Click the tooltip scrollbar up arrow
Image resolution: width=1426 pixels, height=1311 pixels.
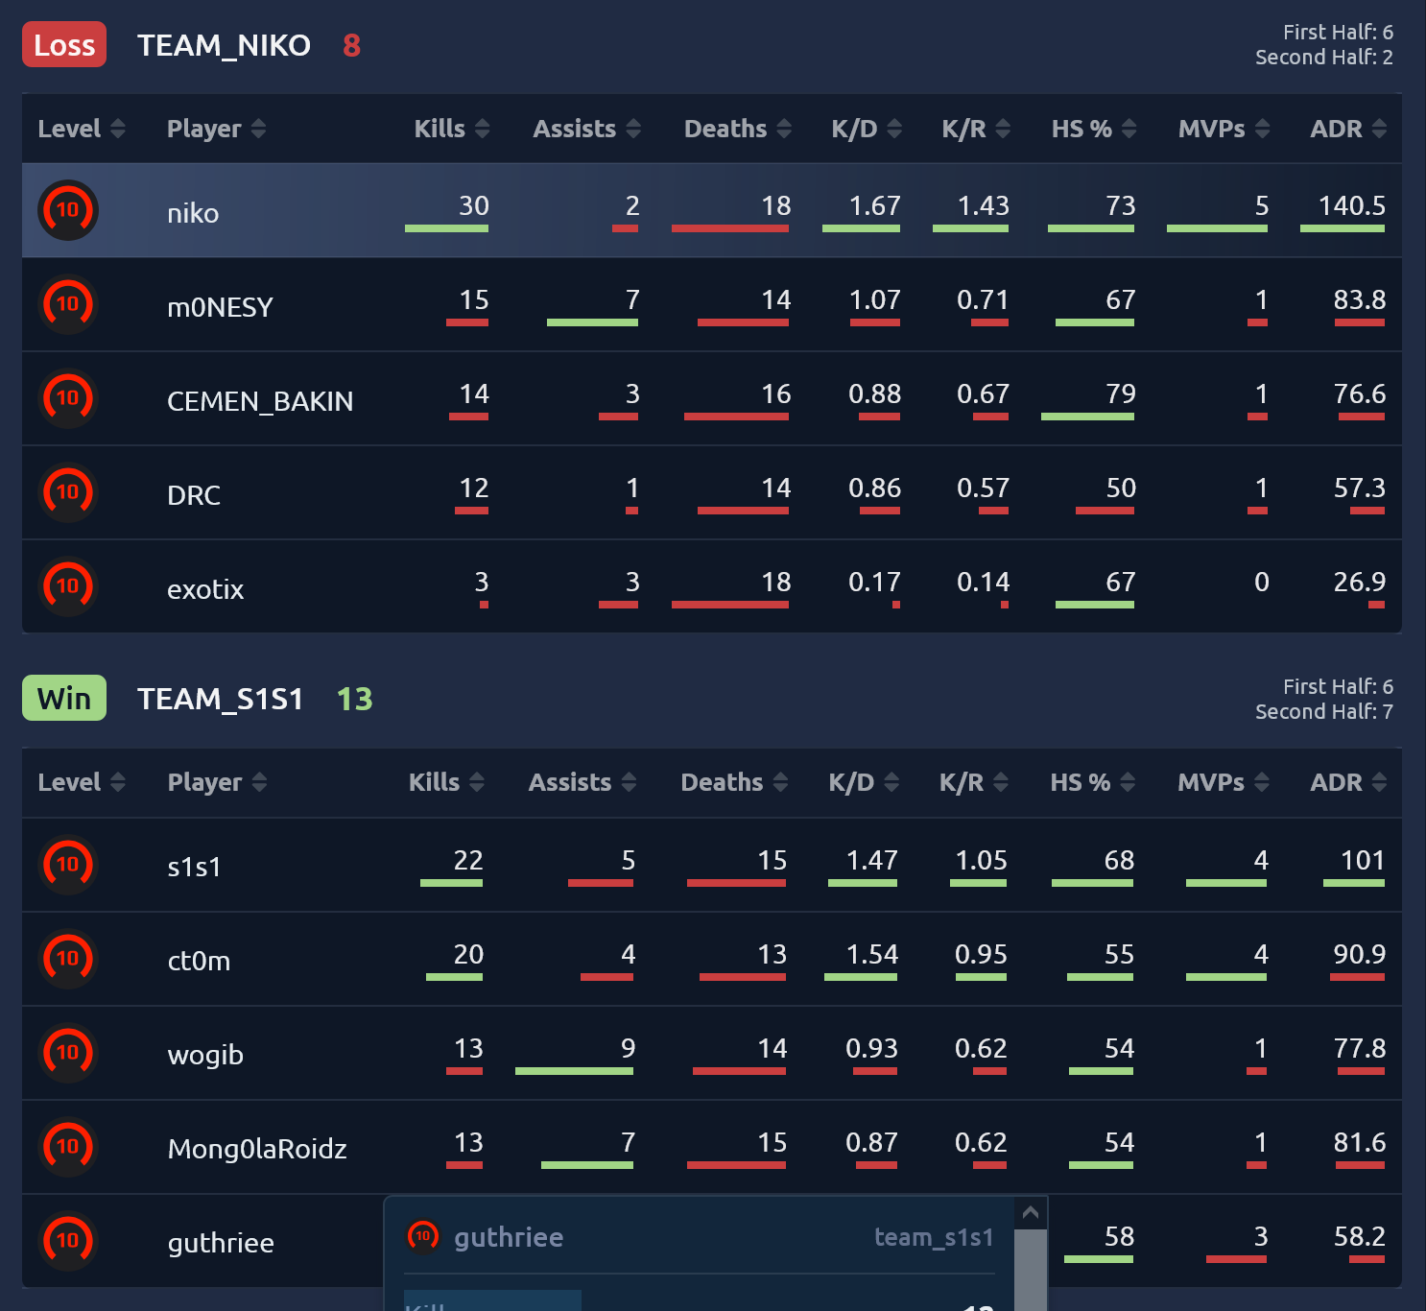(1031, 1213)
